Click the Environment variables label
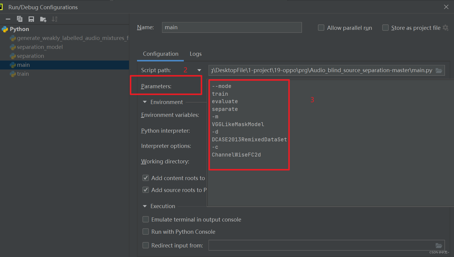 170,115
